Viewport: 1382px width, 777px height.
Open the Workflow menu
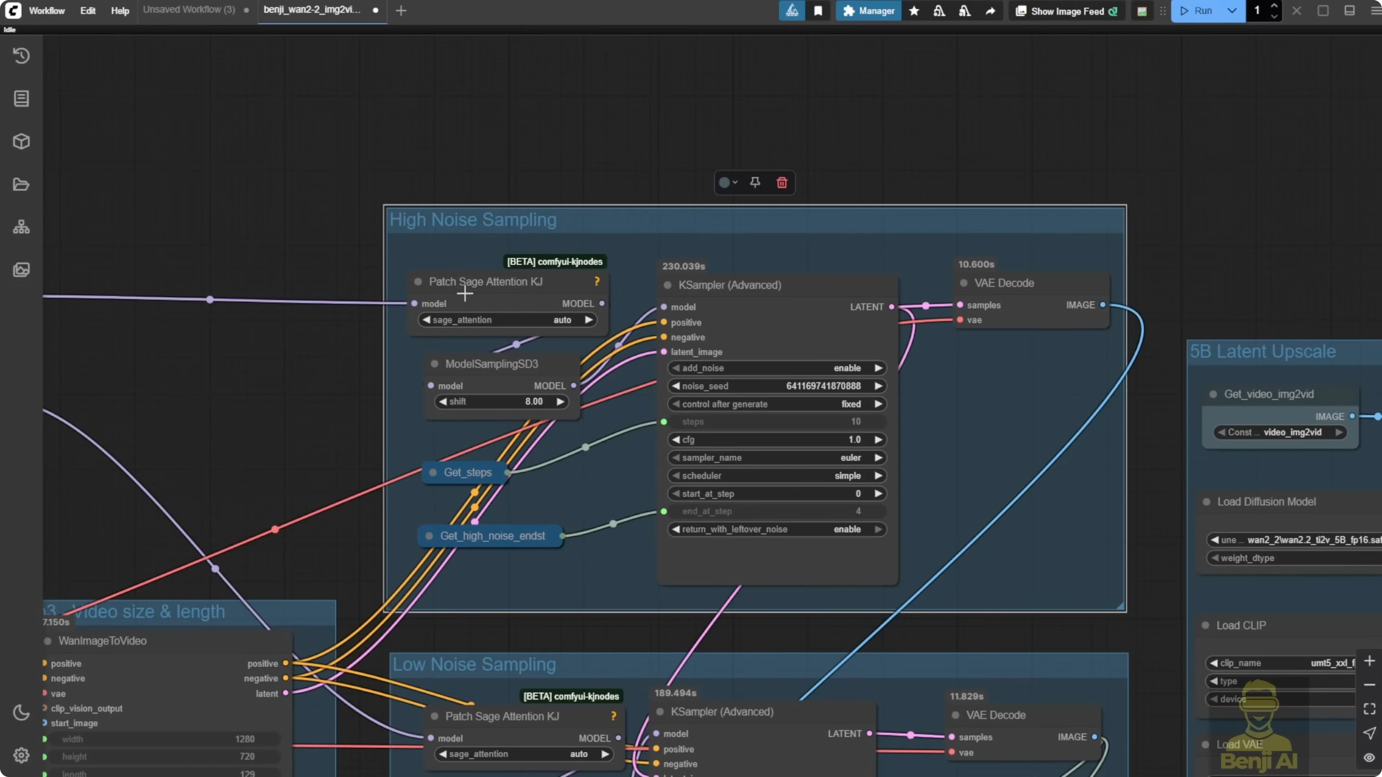click(47, 11)
